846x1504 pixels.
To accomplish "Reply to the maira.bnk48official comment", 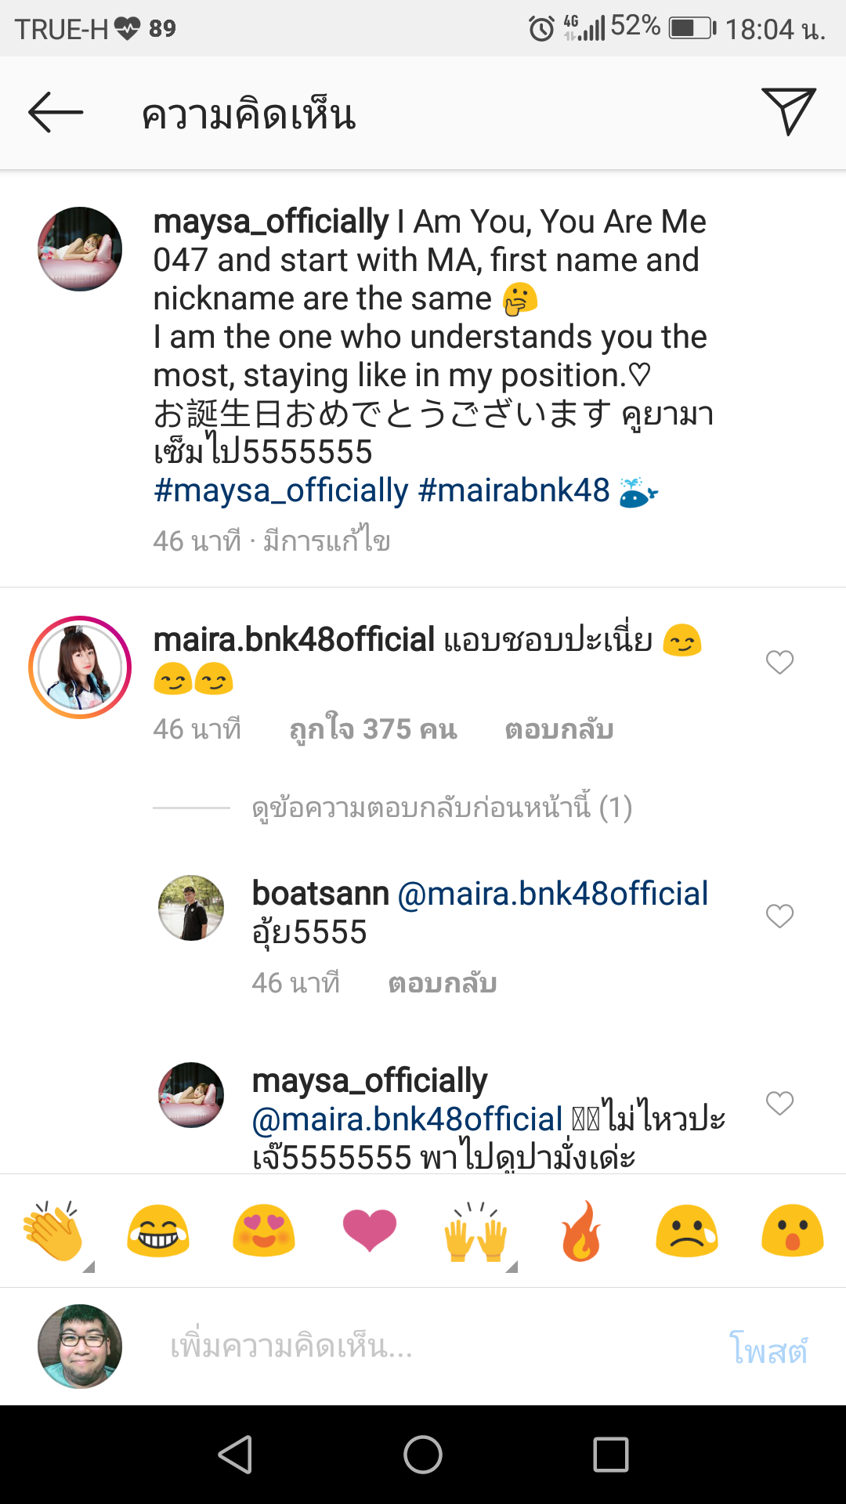I will [559, 729].
